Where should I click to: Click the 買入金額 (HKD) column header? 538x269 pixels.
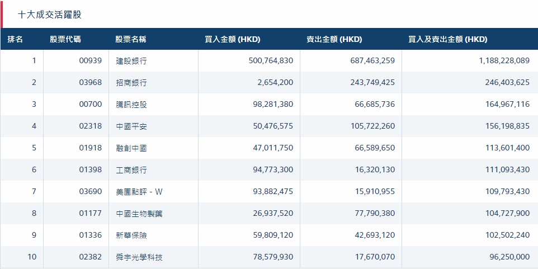(x=233, y=40)
